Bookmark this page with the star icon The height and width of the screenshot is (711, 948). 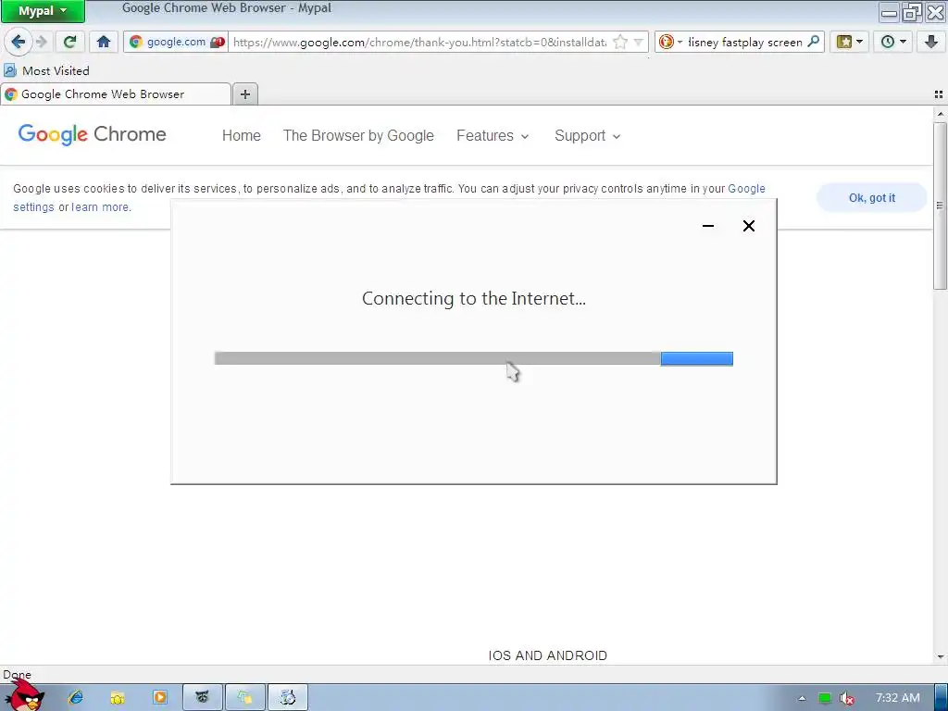coord(619,42)
